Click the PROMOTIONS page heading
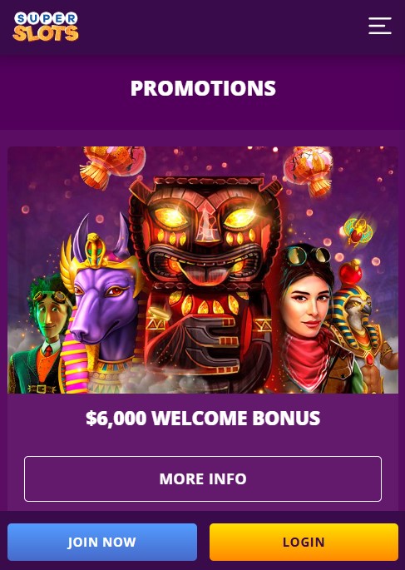 (x=203, y=88)
